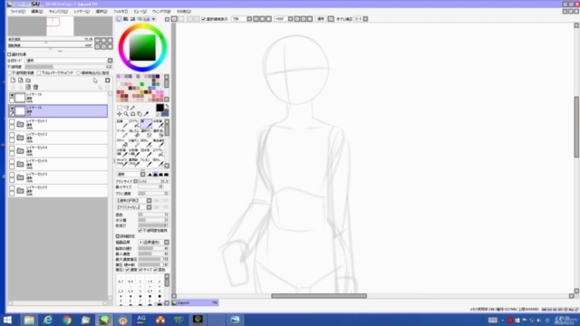The image size is (580, 326).
Task: Select the rotate canvas tool
Action: point(133,114)
